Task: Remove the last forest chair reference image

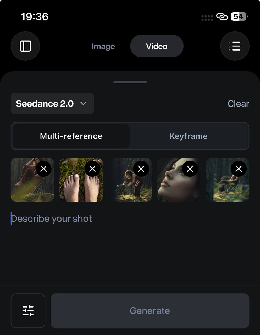Action: (239, 169)
